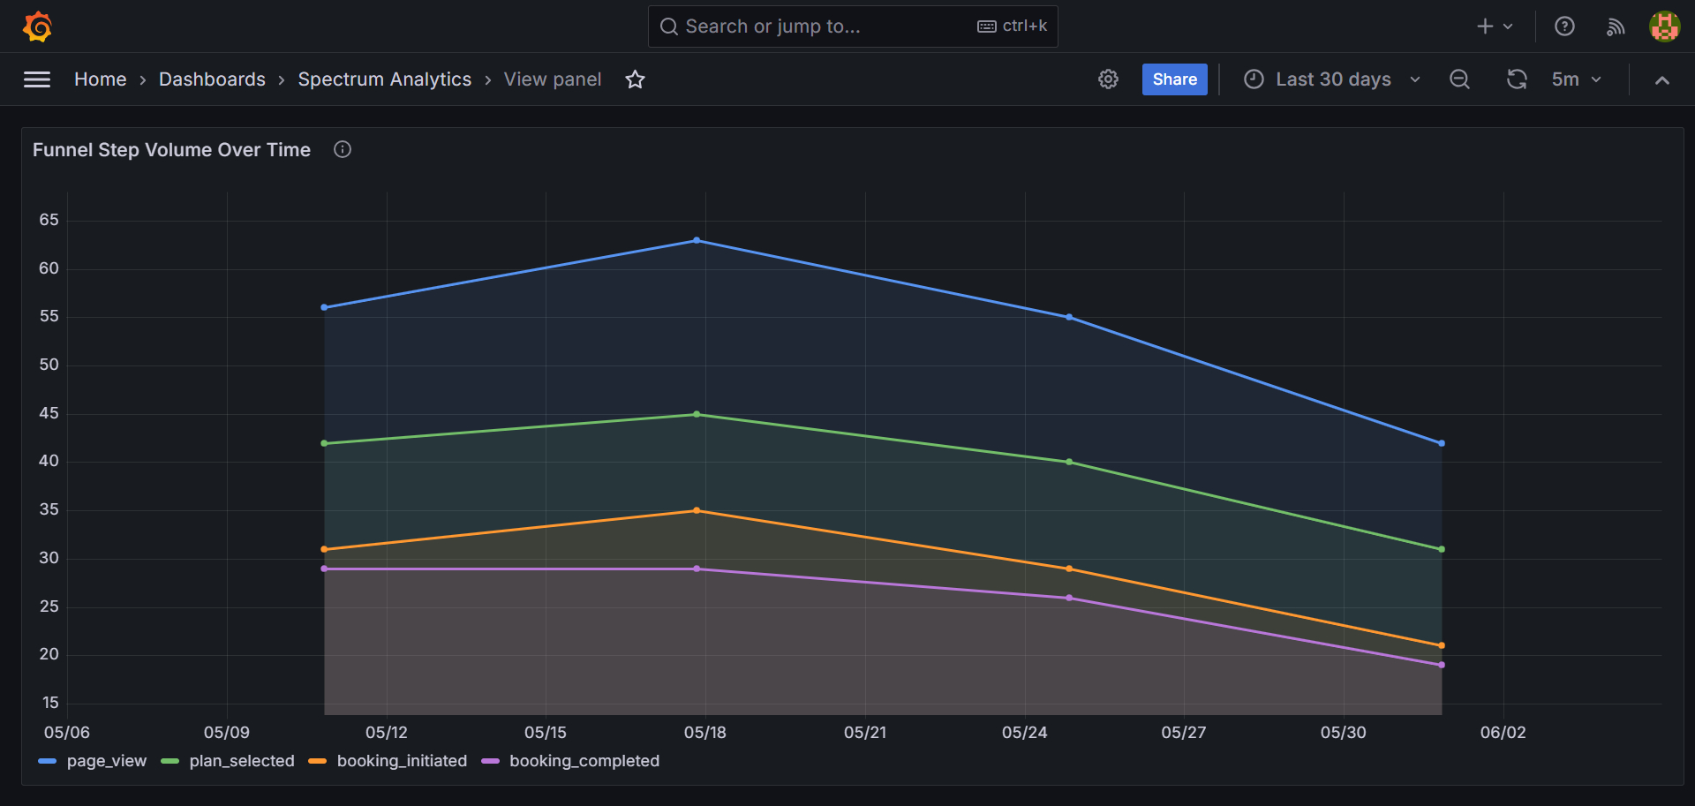Toggle the plan_selected legend series
1695x806 pixels.
tap(242, 761)
